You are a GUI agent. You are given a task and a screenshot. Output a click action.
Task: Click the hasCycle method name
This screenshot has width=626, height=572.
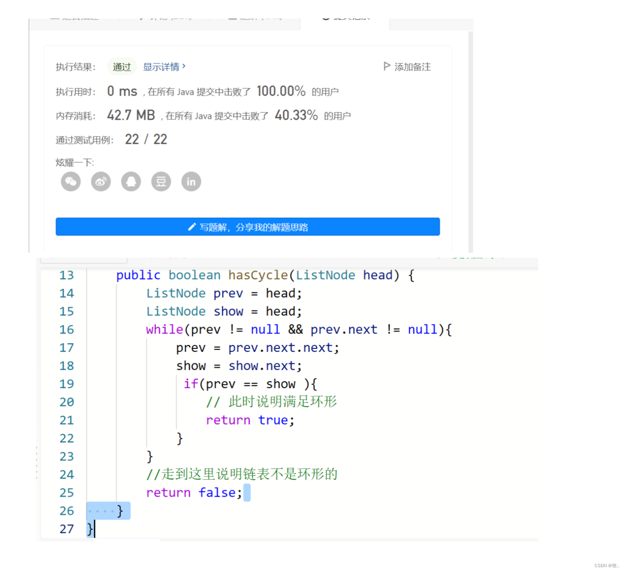coord(258,275)
